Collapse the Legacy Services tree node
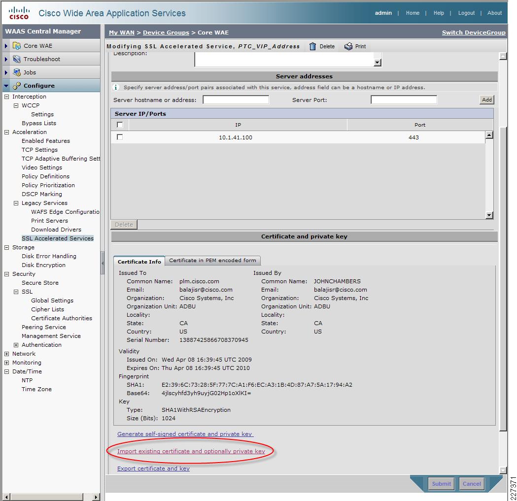 coord(16,203)
